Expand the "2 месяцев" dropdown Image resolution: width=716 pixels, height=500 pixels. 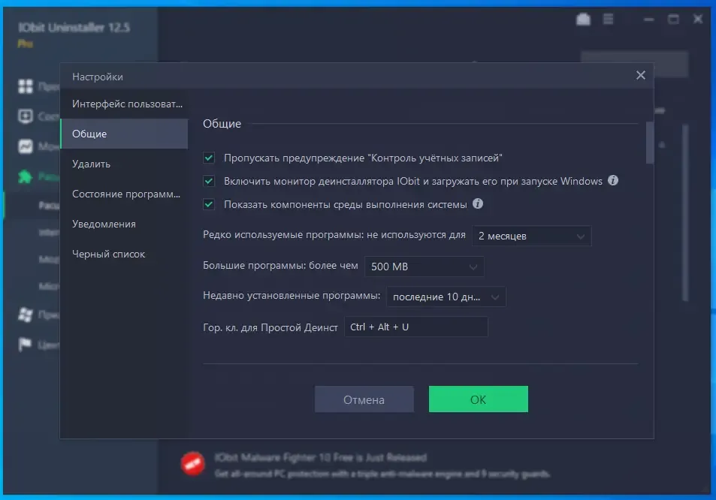[531, 236]
